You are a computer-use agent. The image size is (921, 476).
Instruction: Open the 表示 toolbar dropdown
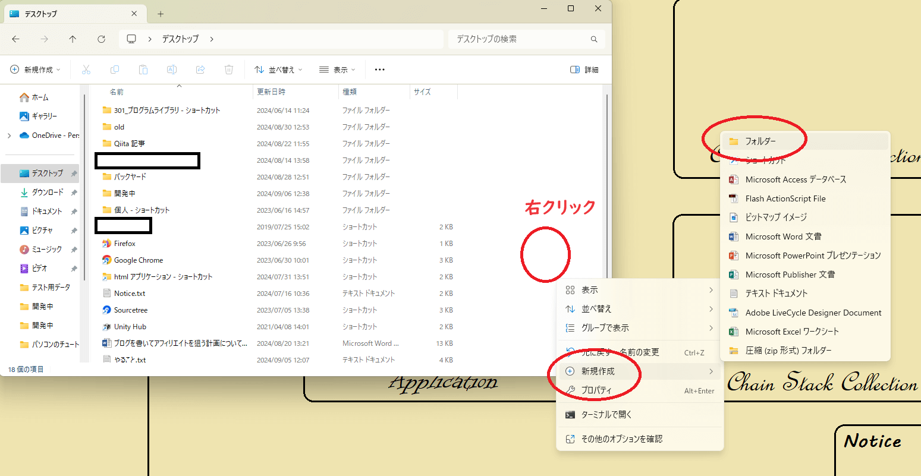pos(337,70)
